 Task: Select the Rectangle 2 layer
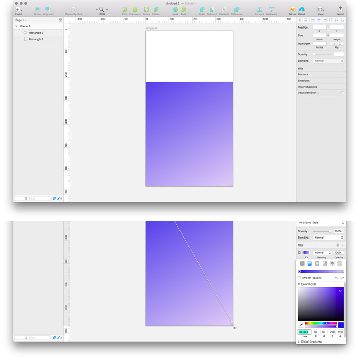36,39
